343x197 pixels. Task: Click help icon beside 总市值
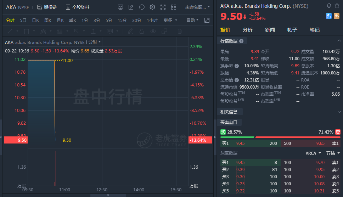pos(237,80)
